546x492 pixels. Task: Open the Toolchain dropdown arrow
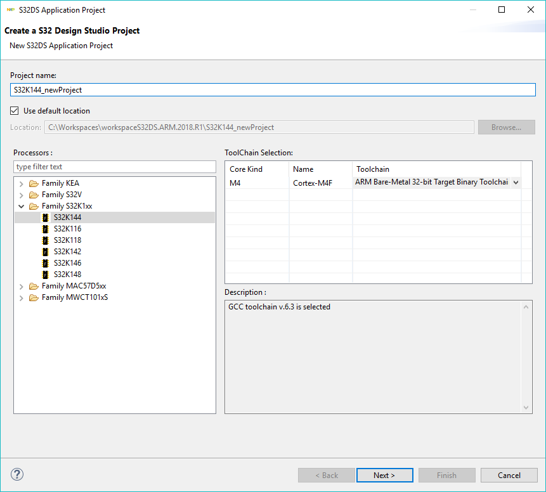point(516,183)
